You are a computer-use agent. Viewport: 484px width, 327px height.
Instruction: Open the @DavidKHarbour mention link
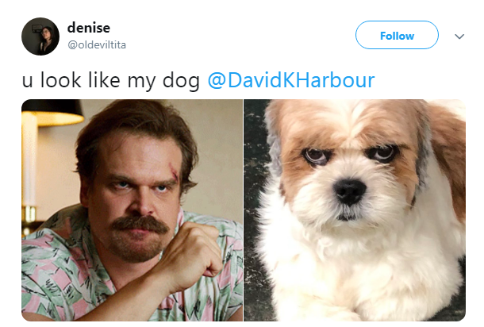tap(291, 80)
